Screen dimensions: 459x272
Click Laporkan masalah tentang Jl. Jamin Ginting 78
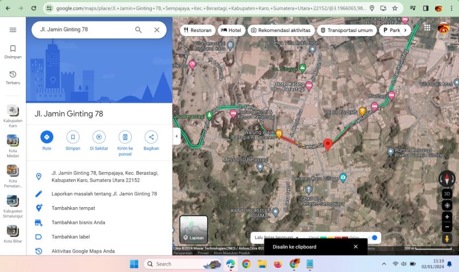click(x=99, y=194)
